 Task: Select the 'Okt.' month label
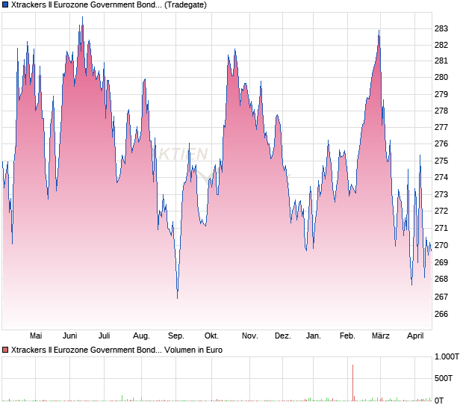click(211, 336)
